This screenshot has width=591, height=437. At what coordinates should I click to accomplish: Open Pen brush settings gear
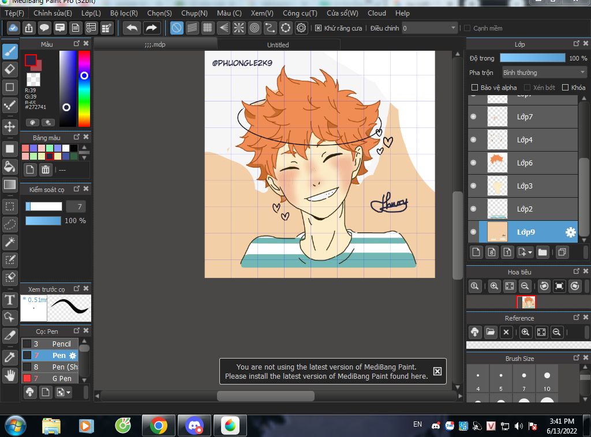[x=73, y=355]
